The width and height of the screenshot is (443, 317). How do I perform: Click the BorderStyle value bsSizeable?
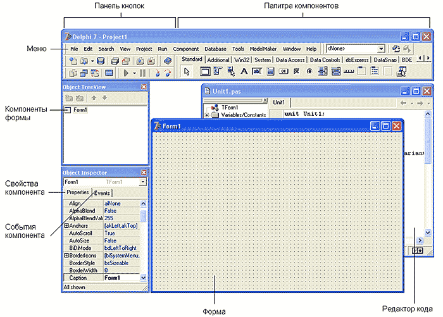[x=122, y=263]
